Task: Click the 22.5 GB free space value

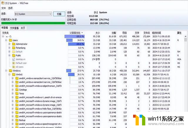Action: (x=94, y=23)
